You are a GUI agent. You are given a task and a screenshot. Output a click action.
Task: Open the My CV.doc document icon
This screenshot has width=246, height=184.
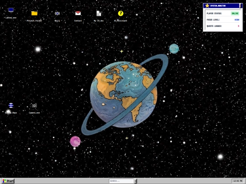click(x=99, y=13)
